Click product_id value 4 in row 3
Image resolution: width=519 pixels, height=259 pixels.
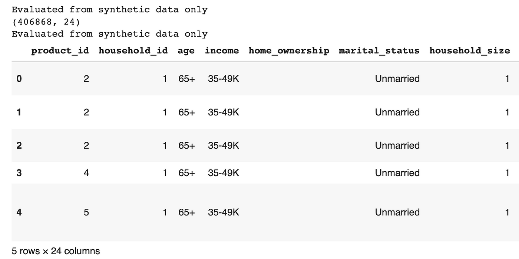tap(86, 173)
